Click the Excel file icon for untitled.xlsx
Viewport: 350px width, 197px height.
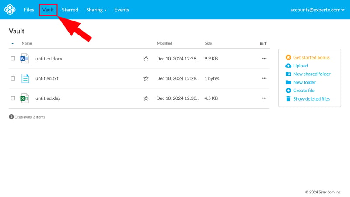click(25, 98)
